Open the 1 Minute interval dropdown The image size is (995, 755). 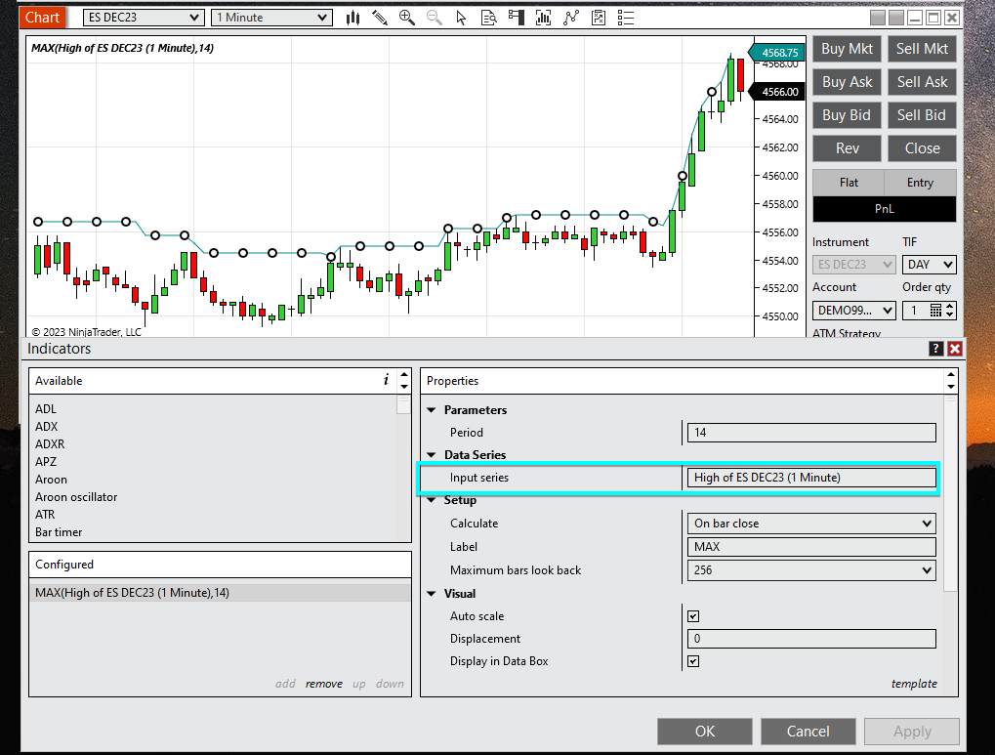(x=272, y=18)
